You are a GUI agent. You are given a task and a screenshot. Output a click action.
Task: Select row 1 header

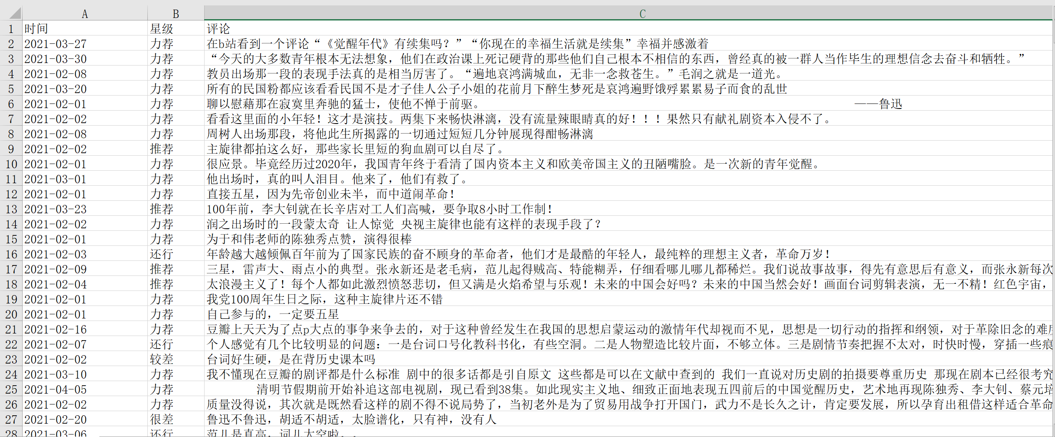[x=11, y=29]
